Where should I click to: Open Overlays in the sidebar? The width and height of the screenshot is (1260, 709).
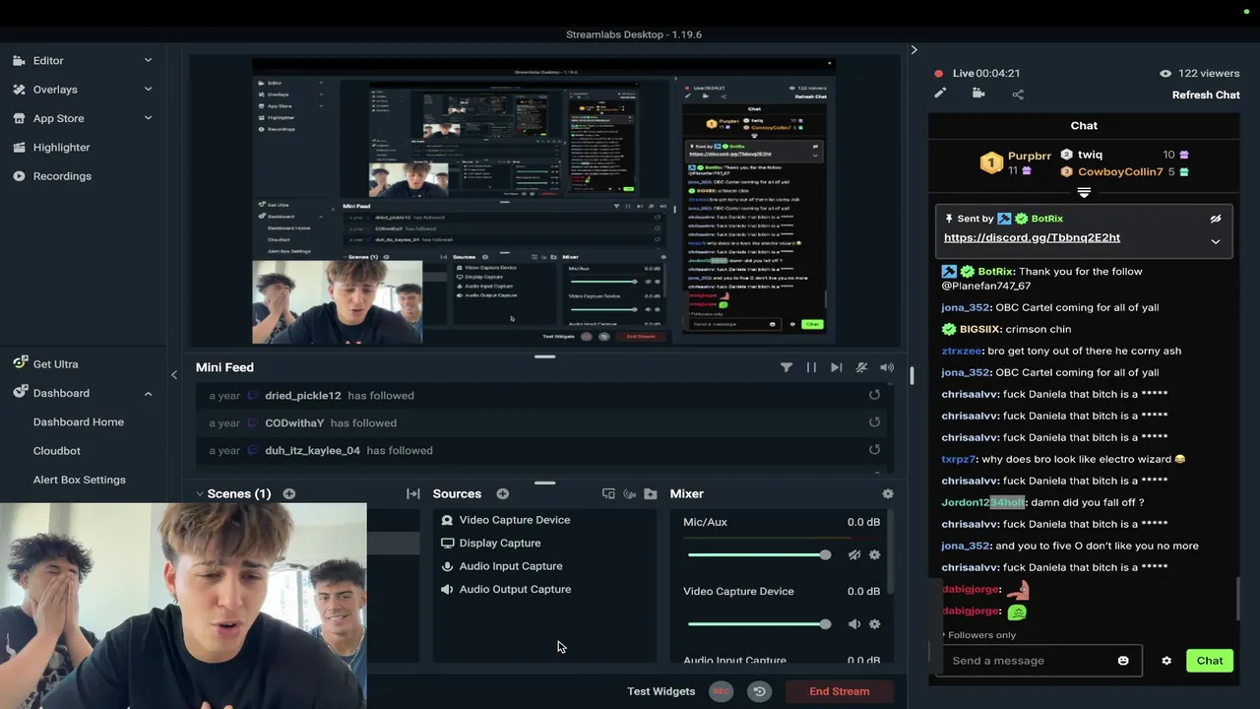55,89
